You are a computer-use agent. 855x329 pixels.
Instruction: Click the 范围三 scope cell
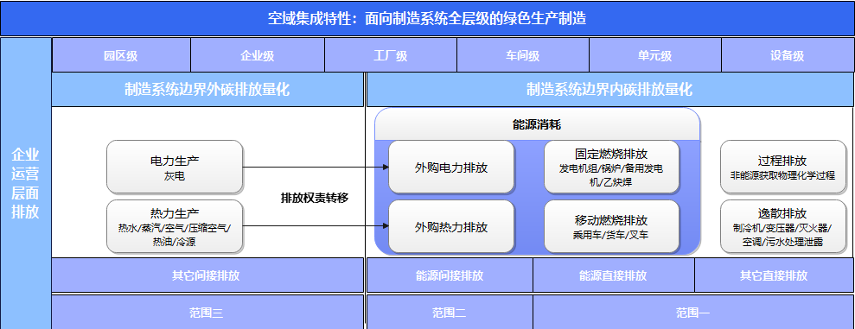(x=207, y=313)
